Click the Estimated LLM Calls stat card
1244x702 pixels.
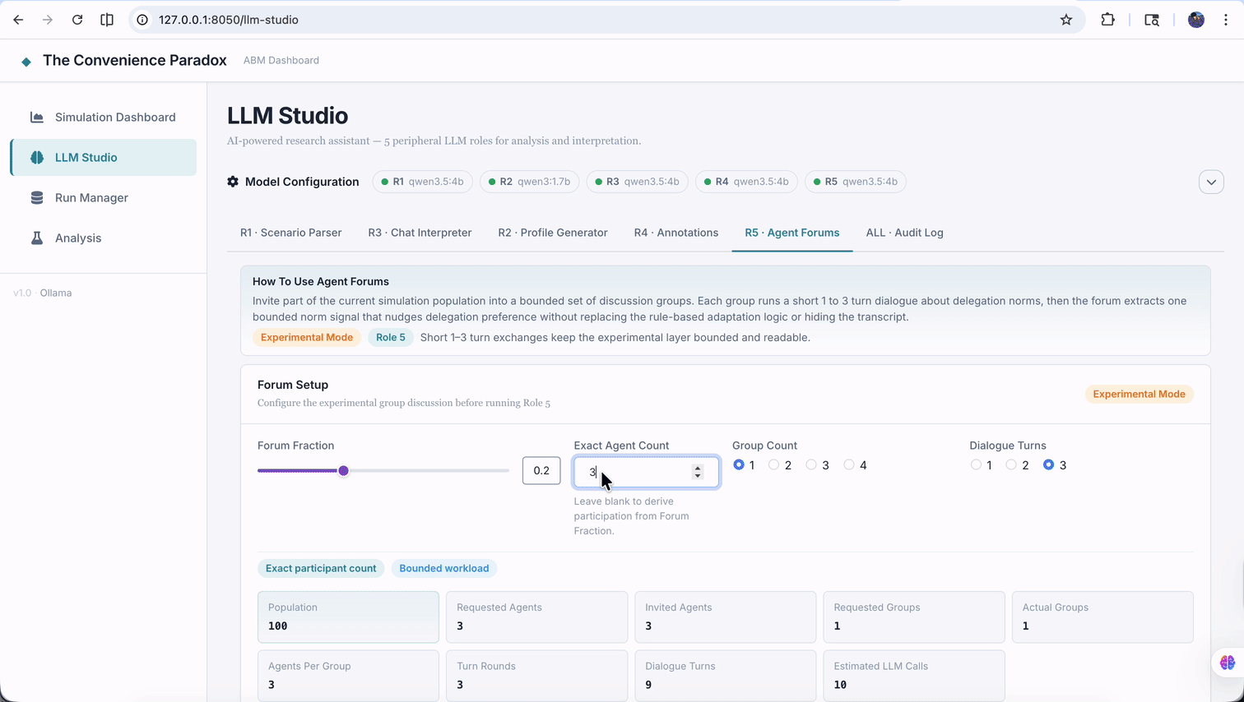coord(914,676)
